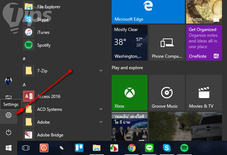
Task: Click the # letter group header
Action: (x=24, y=59)
